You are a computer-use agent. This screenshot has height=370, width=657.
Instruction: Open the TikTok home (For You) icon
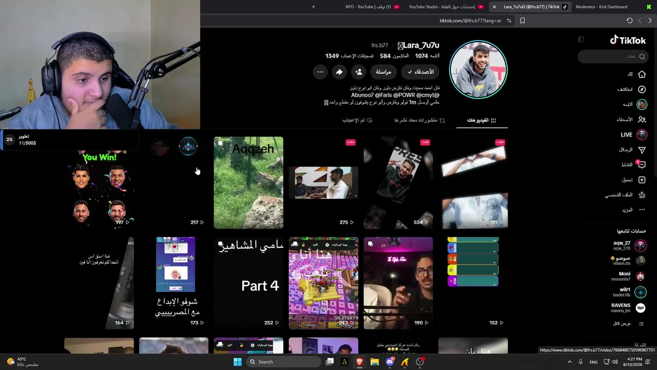coord(642,74)
